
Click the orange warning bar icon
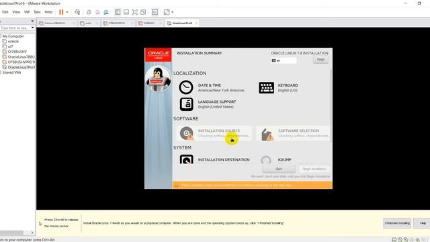pos(176,186)
